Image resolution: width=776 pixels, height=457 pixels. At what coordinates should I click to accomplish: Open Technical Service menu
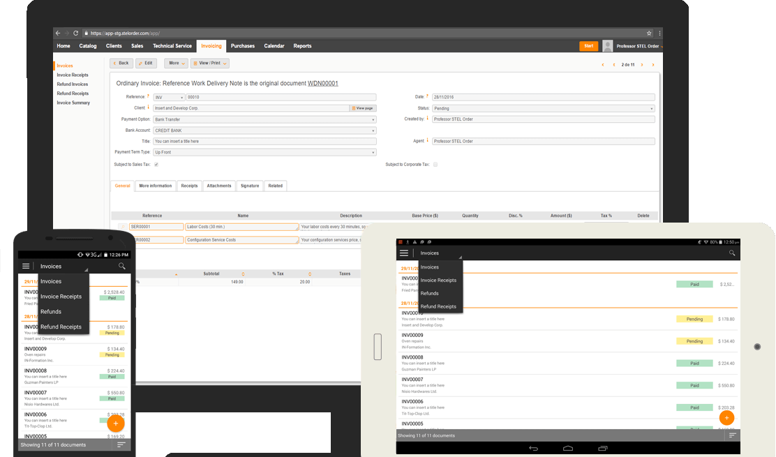[x=172, y=46]
